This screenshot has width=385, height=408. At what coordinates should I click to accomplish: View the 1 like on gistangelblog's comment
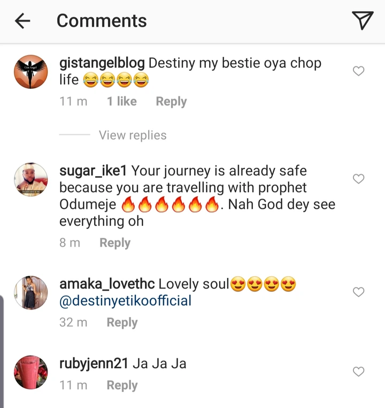(x=121, y=102)
